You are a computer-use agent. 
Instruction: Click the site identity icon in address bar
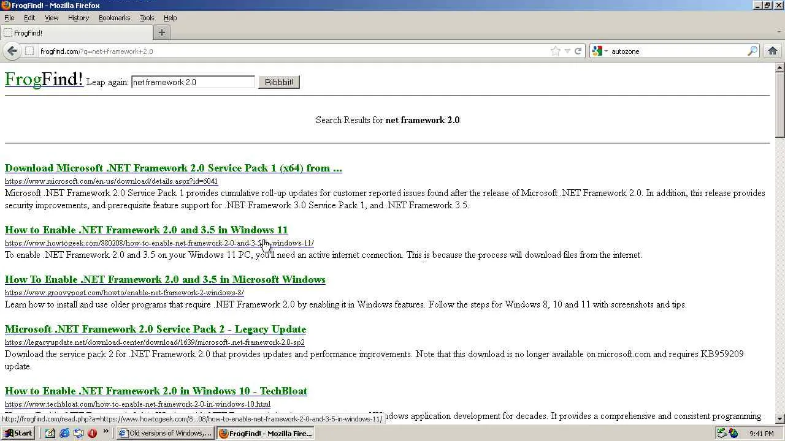tap(29, 51)
